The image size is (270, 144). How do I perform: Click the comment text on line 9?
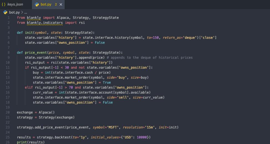[x=149, y=58]
